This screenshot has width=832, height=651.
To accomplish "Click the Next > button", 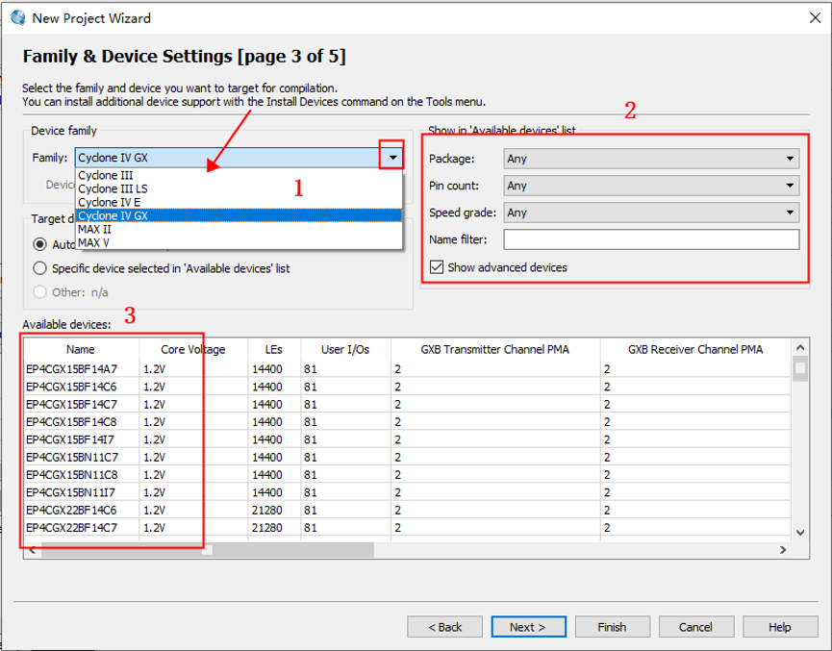I will click(526, 627).
